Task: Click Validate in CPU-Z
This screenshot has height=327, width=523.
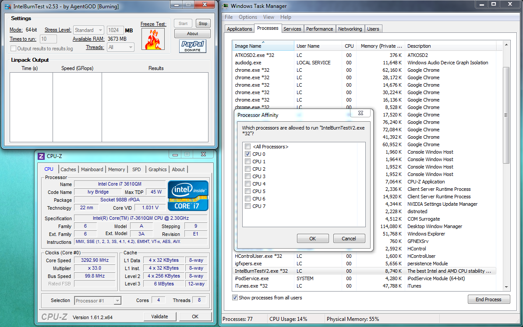Action: click(160, 316)
